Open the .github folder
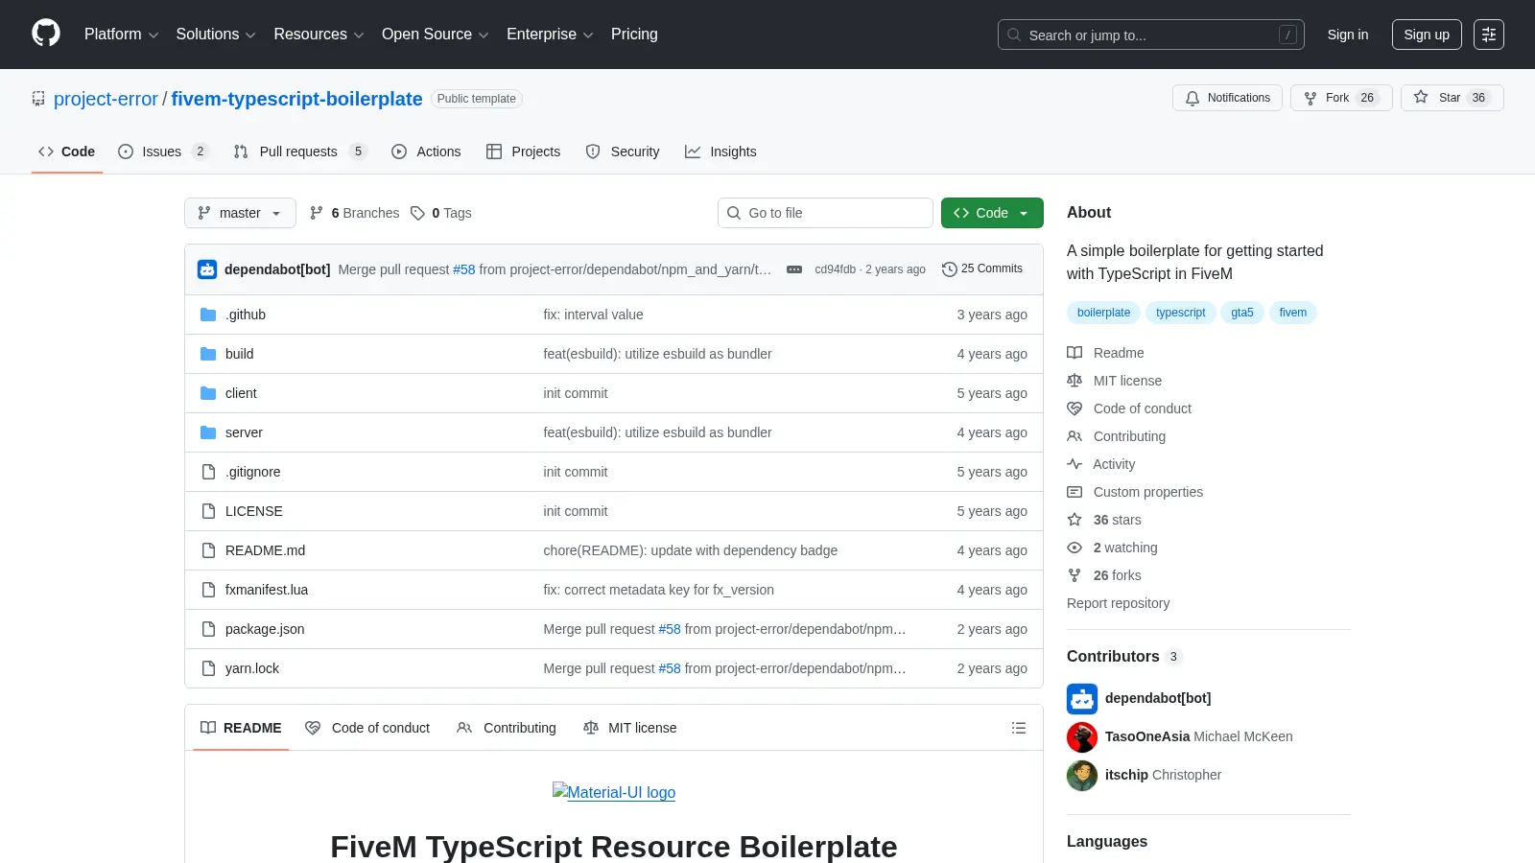The height and width of the screenshot is (863, 1535). (x=246, y=315)
